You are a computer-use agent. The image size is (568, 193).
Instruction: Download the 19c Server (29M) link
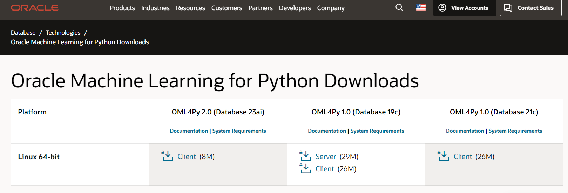[x=326, y=157]
